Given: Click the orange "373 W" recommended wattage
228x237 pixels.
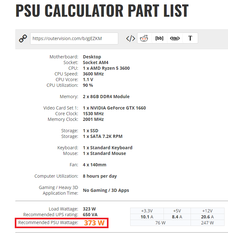Looking at the screenshot, I should [x=94, y=223].
